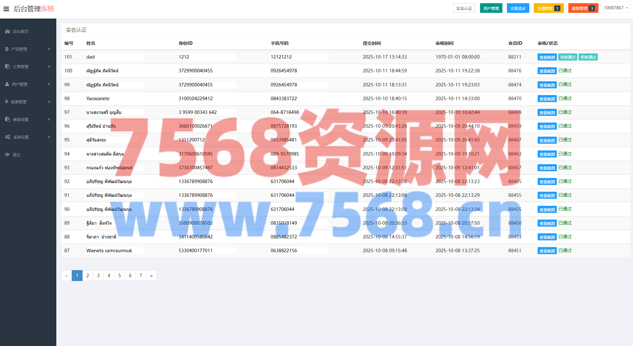Expand the 订单管理 submenu arrow
This screenshot has width=633, height=346.
pyautogui.click(x=49, y=67)
